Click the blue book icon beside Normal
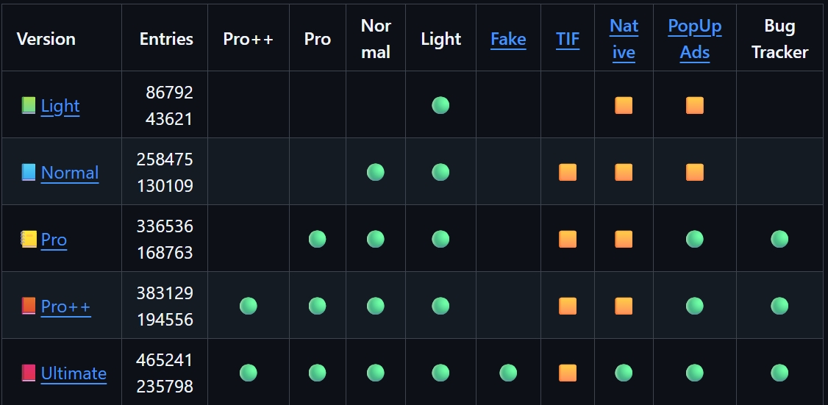 click(x=29, y=173)
